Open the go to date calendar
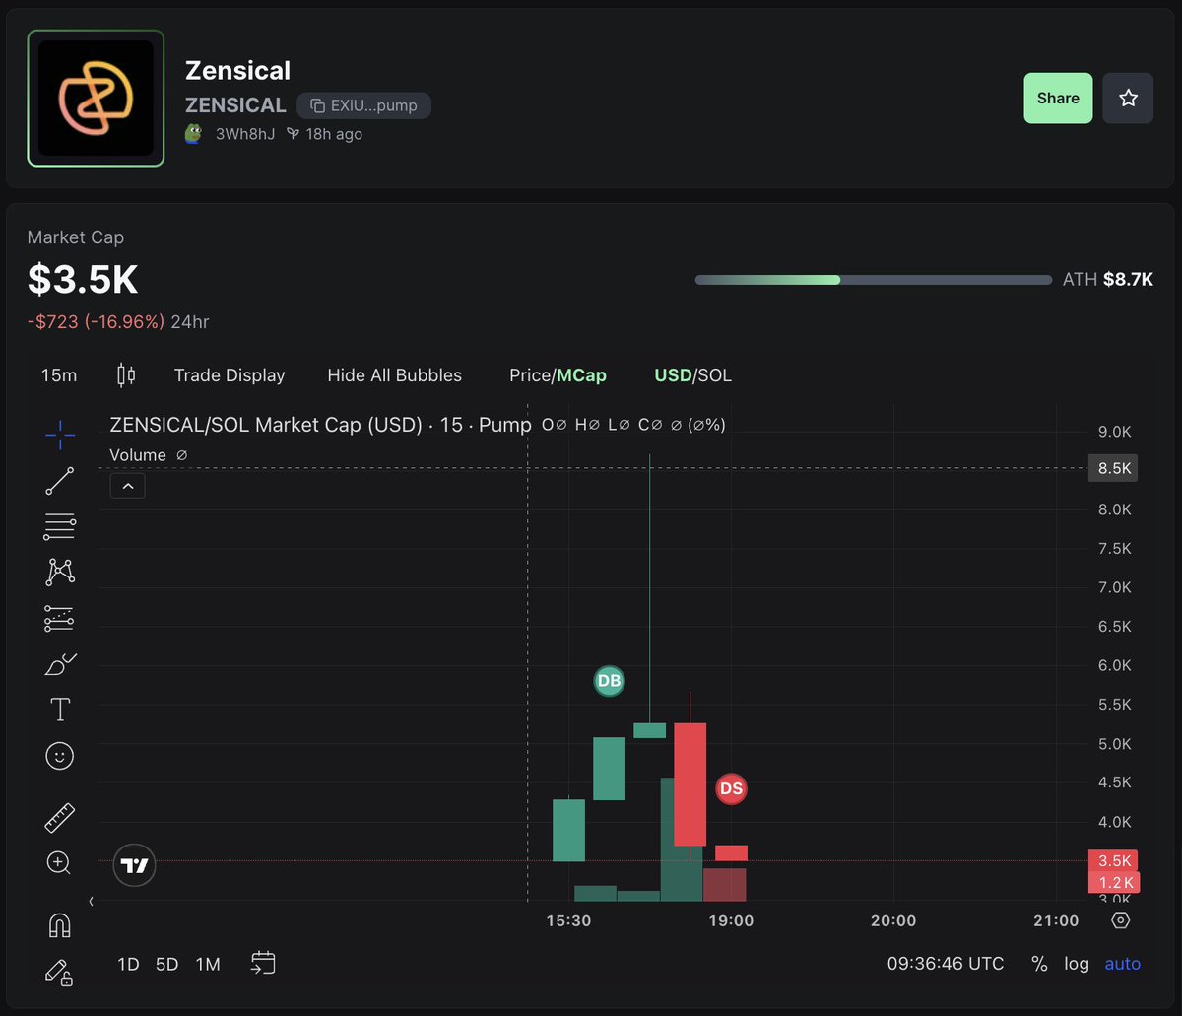The image size is (1182, 1016). click(x=263, y=963)
